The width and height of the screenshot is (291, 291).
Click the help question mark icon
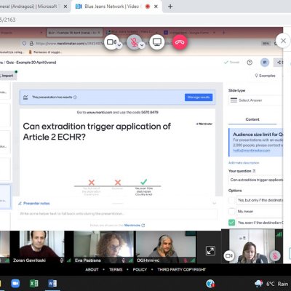pyautogui.click(x=250, y=63)
